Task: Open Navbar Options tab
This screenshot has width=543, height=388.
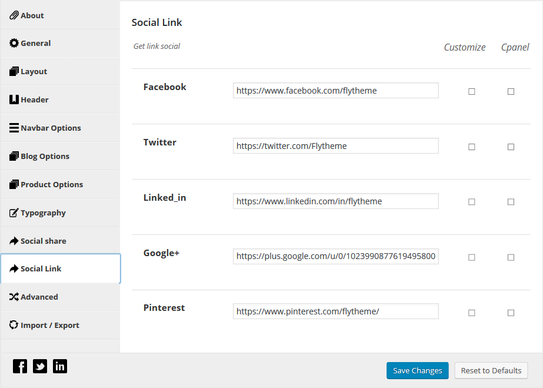Action: [x=60, y=128]
